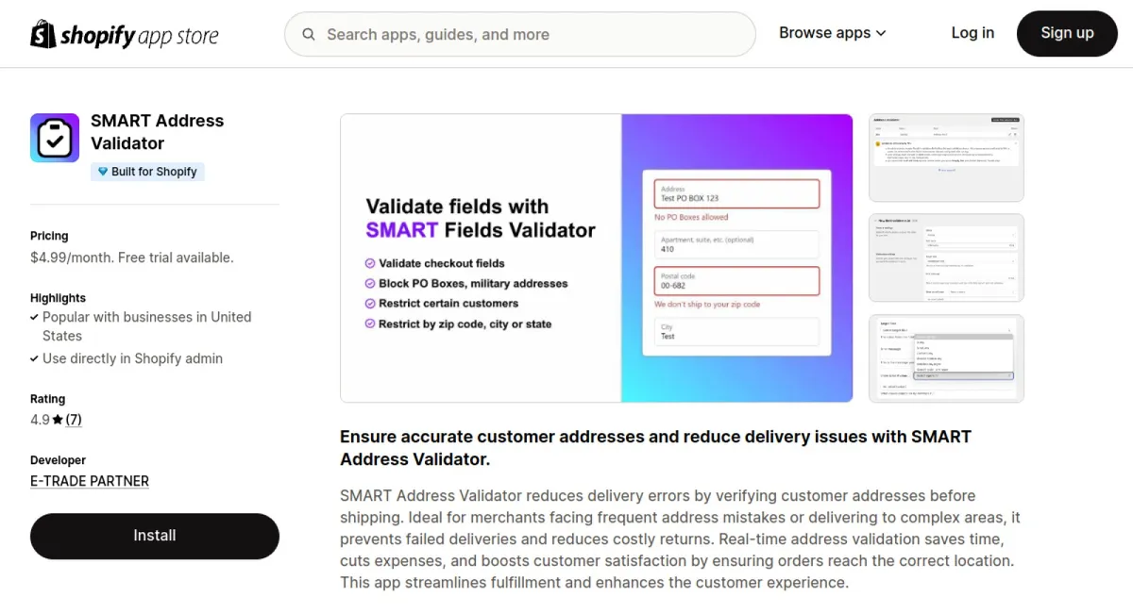Click the SMART Address Validator app icon

(55, 138)
